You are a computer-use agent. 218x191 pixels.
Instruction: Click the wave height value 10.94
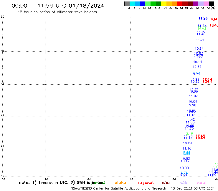point(199,48)
